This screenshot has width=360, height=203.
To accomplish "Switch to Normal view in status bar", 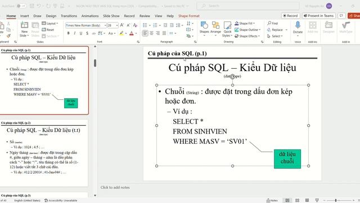I will point(287,201).
